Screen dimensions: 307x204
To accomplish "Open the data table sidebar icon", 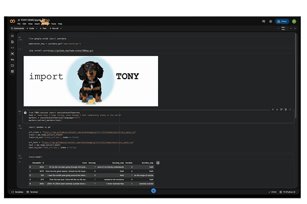I will click(12, 72).
